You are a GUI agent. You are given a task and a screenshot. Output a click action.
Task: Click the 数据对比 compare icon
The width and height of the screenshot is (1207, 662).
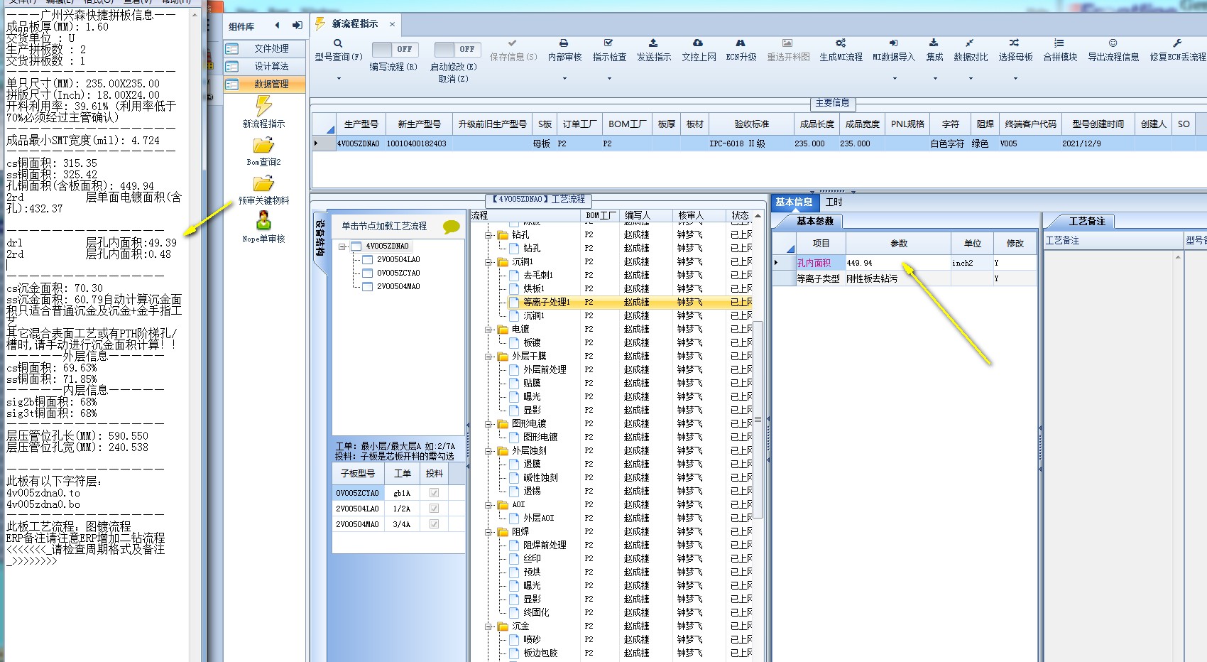pyautogui.click(x=970, y=43)
